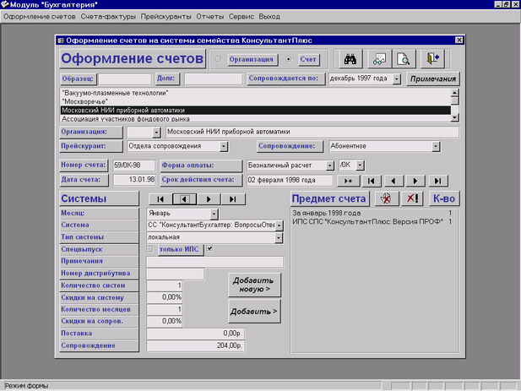
Task: Click the red X exclamation delete icon
Action: click(414, 198)
